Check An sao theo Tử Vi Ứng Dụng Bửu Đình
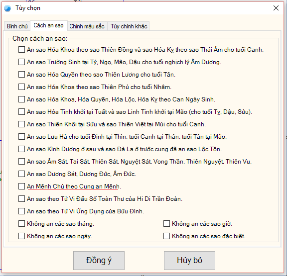This screenshot has width=287, height=276. (21, 211)
